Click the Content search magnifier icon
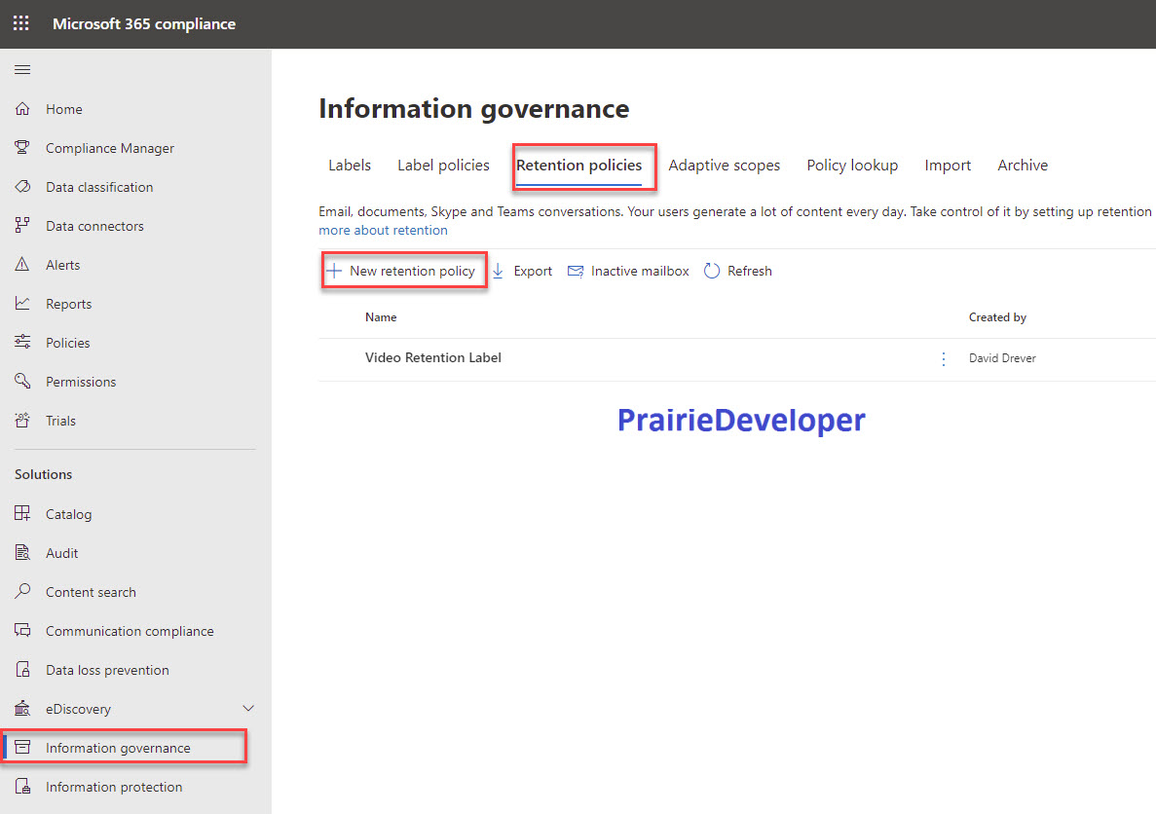Image resolution: width=1156 pixels, height=814 pixels. click(22, 591)
